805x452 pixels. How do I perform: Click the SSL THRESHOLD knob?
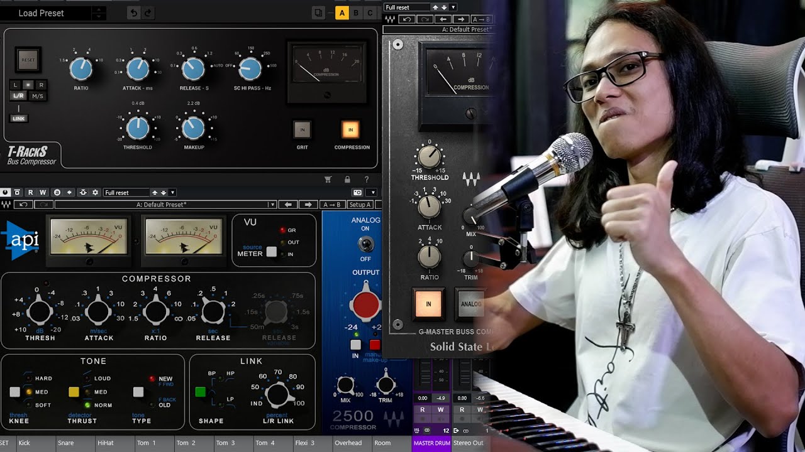(x=430, y=157)
